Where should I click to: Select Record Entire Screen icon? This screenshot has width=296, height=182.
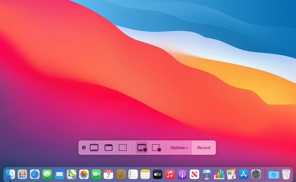click(x=142, y=147)
